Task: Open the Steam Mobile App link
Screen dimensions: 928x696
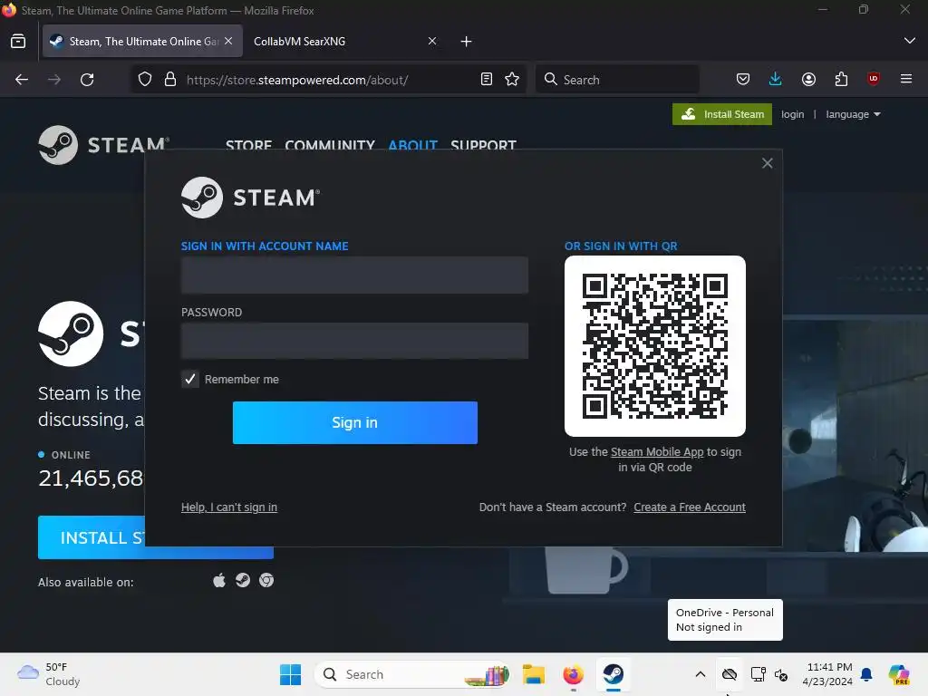Action: (x=657, y=451)
